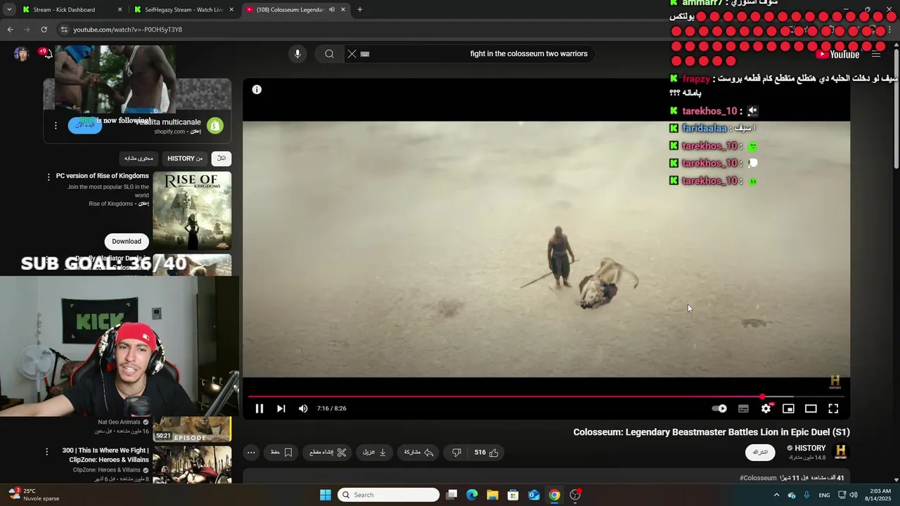Image resolution: width=900 pixels, height=506 pixels.
Task: Like the video with 516 likes
Action: point(486,453)
